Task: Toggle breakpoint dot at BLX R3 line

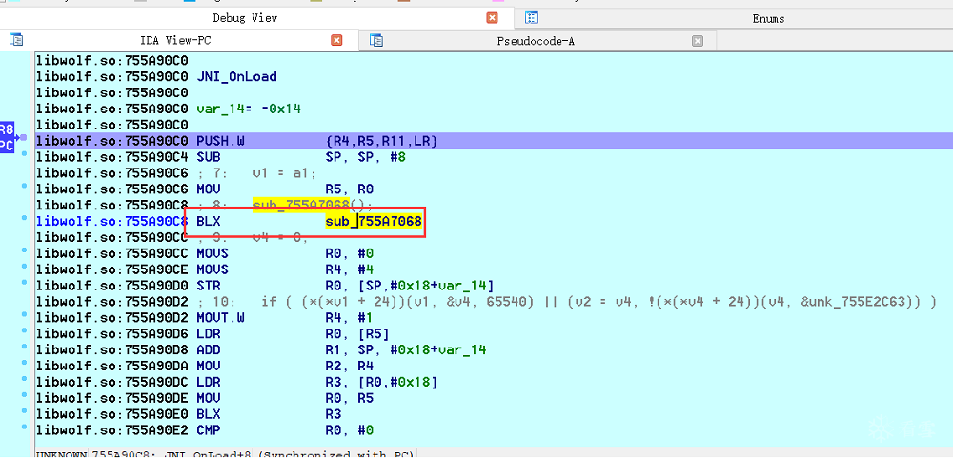Action: tap(24, 411)
